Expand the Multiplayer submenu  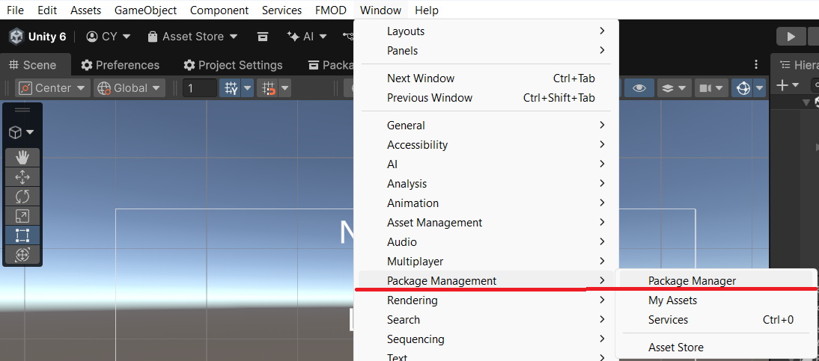[x=487, y=262]
